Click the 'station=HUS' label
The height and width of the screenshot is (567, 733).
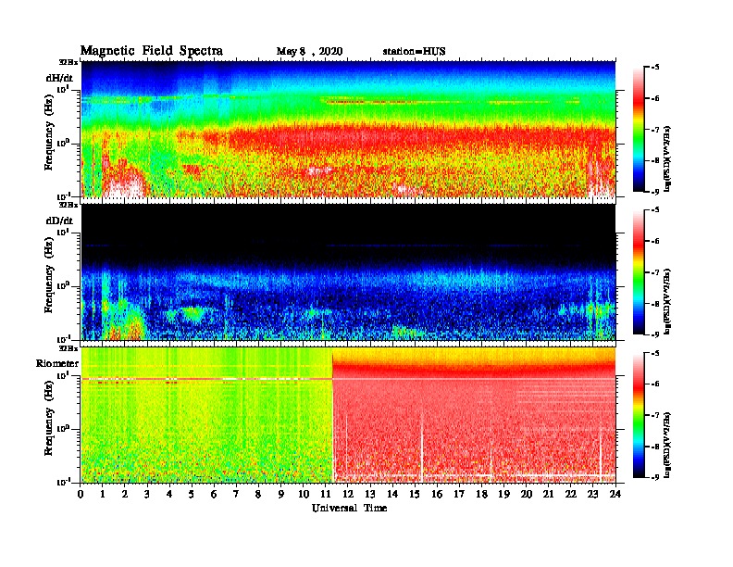point(414,52)
